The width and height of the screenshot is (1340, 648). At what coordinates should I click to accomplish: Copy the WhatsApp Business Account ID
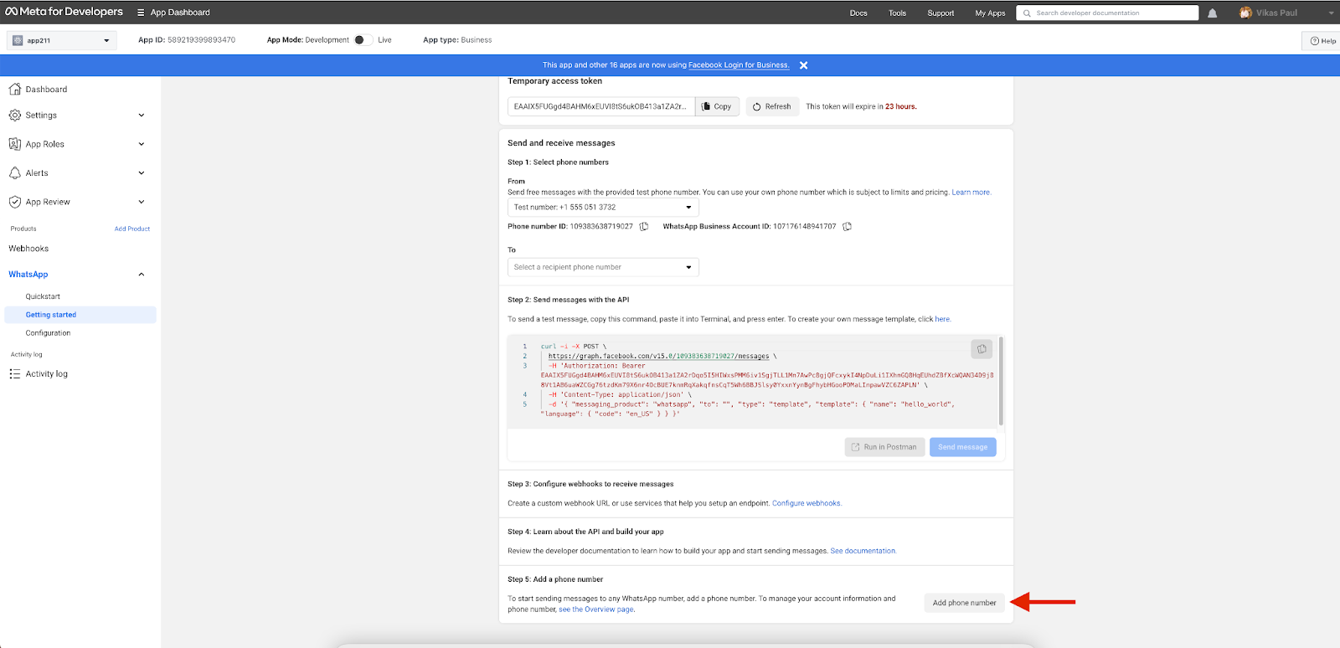847,226
